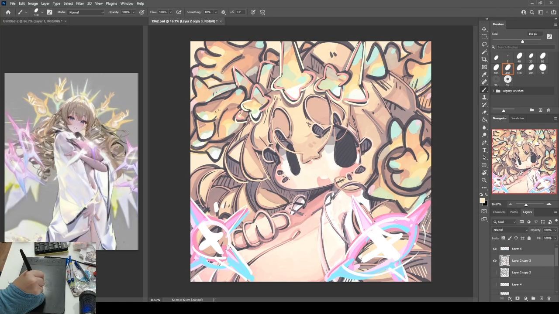Toggle pressure for opacity button
The width and height of the screenshot is (559, 314).
[142, 12]
